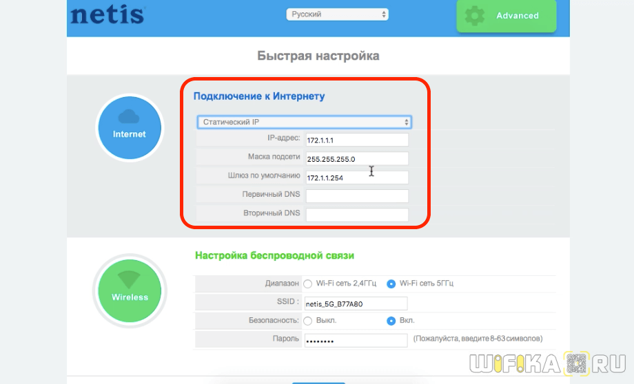
Task: Focus the Маска подсети input field
Action: pos(356,158)
